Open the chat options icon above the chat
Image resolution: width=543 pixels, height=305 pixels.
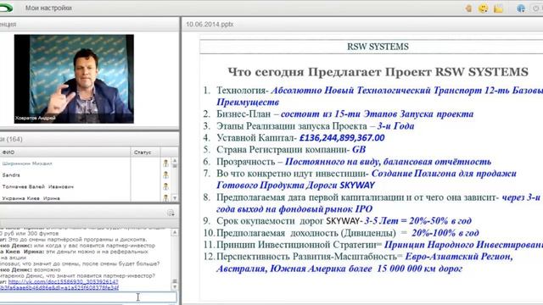[x=171, y=213]
